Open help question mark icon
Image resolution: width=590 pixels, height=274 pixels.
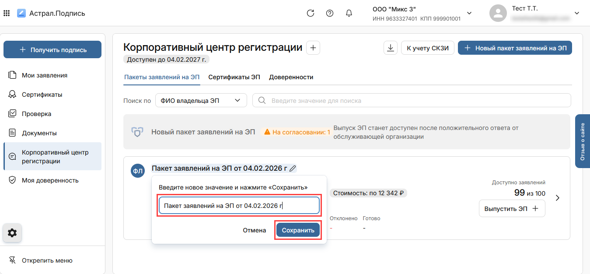point(330,13)
